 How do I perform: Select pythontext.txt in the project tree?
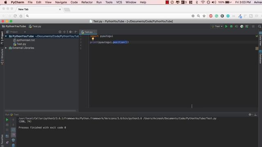pos(25,40)
